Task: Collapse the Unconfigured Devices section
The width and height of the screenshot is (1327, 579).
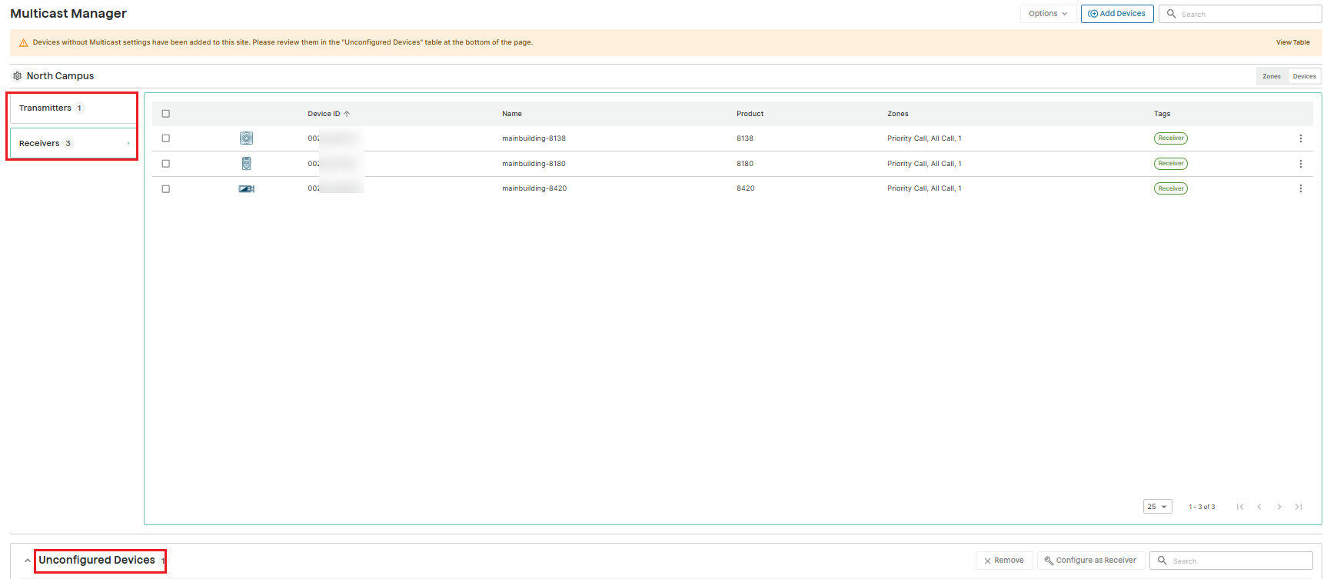Action: point(28,561)
